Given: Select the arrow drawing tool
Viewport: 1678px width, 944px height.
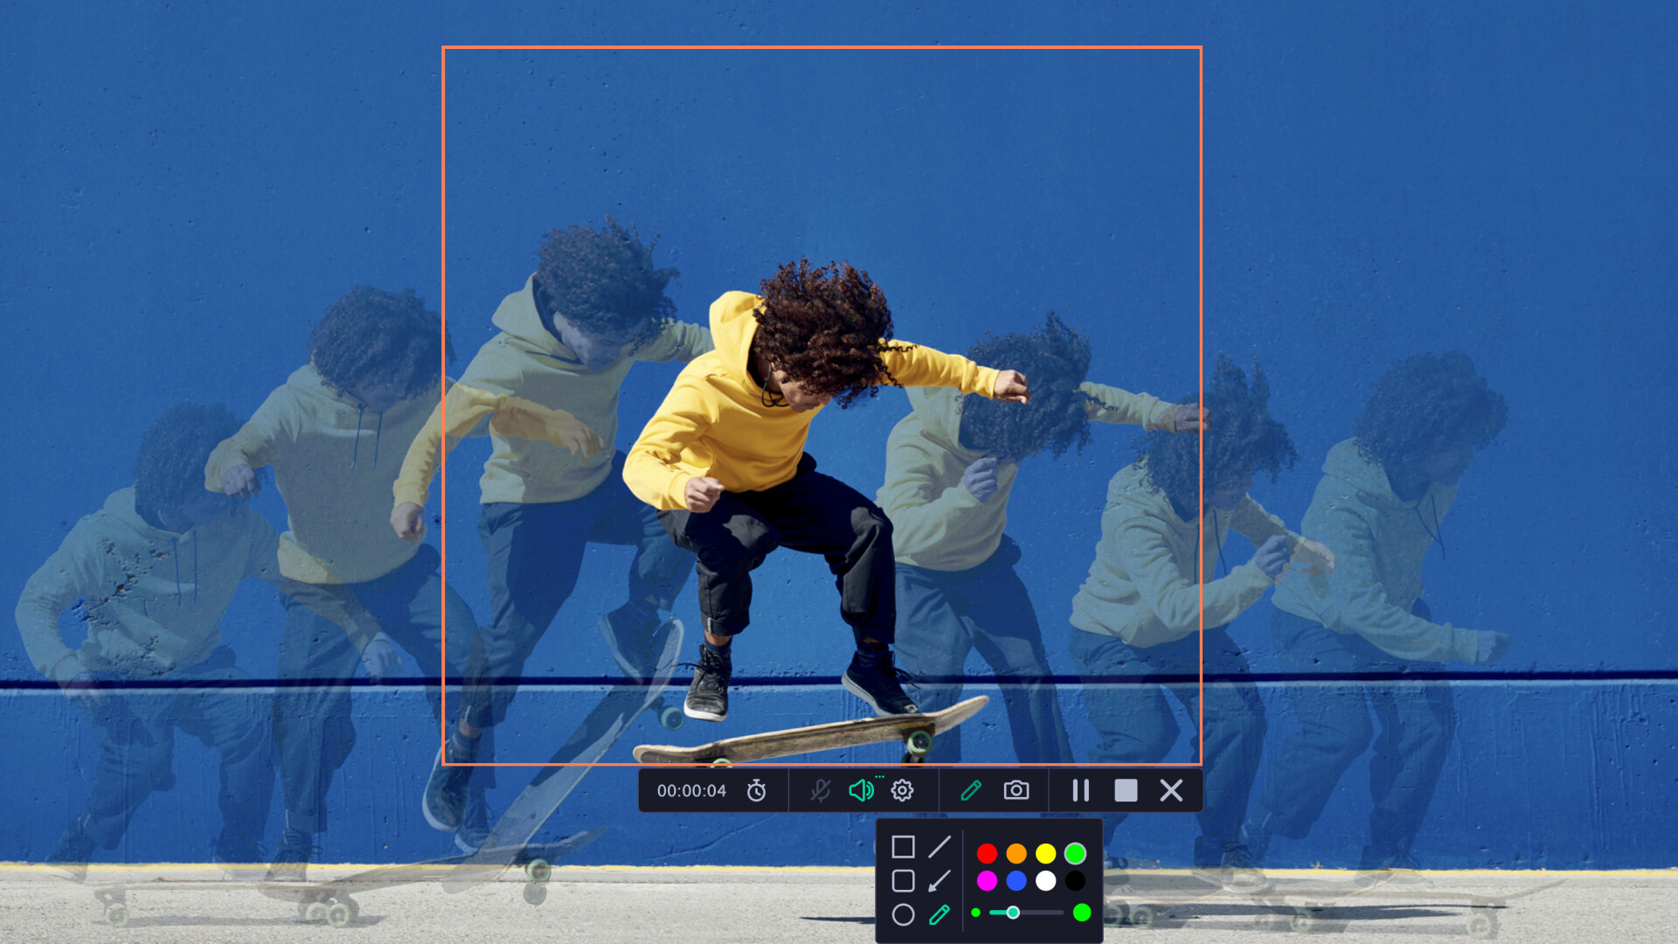Looking at the screenshot, I should [940, 881].
